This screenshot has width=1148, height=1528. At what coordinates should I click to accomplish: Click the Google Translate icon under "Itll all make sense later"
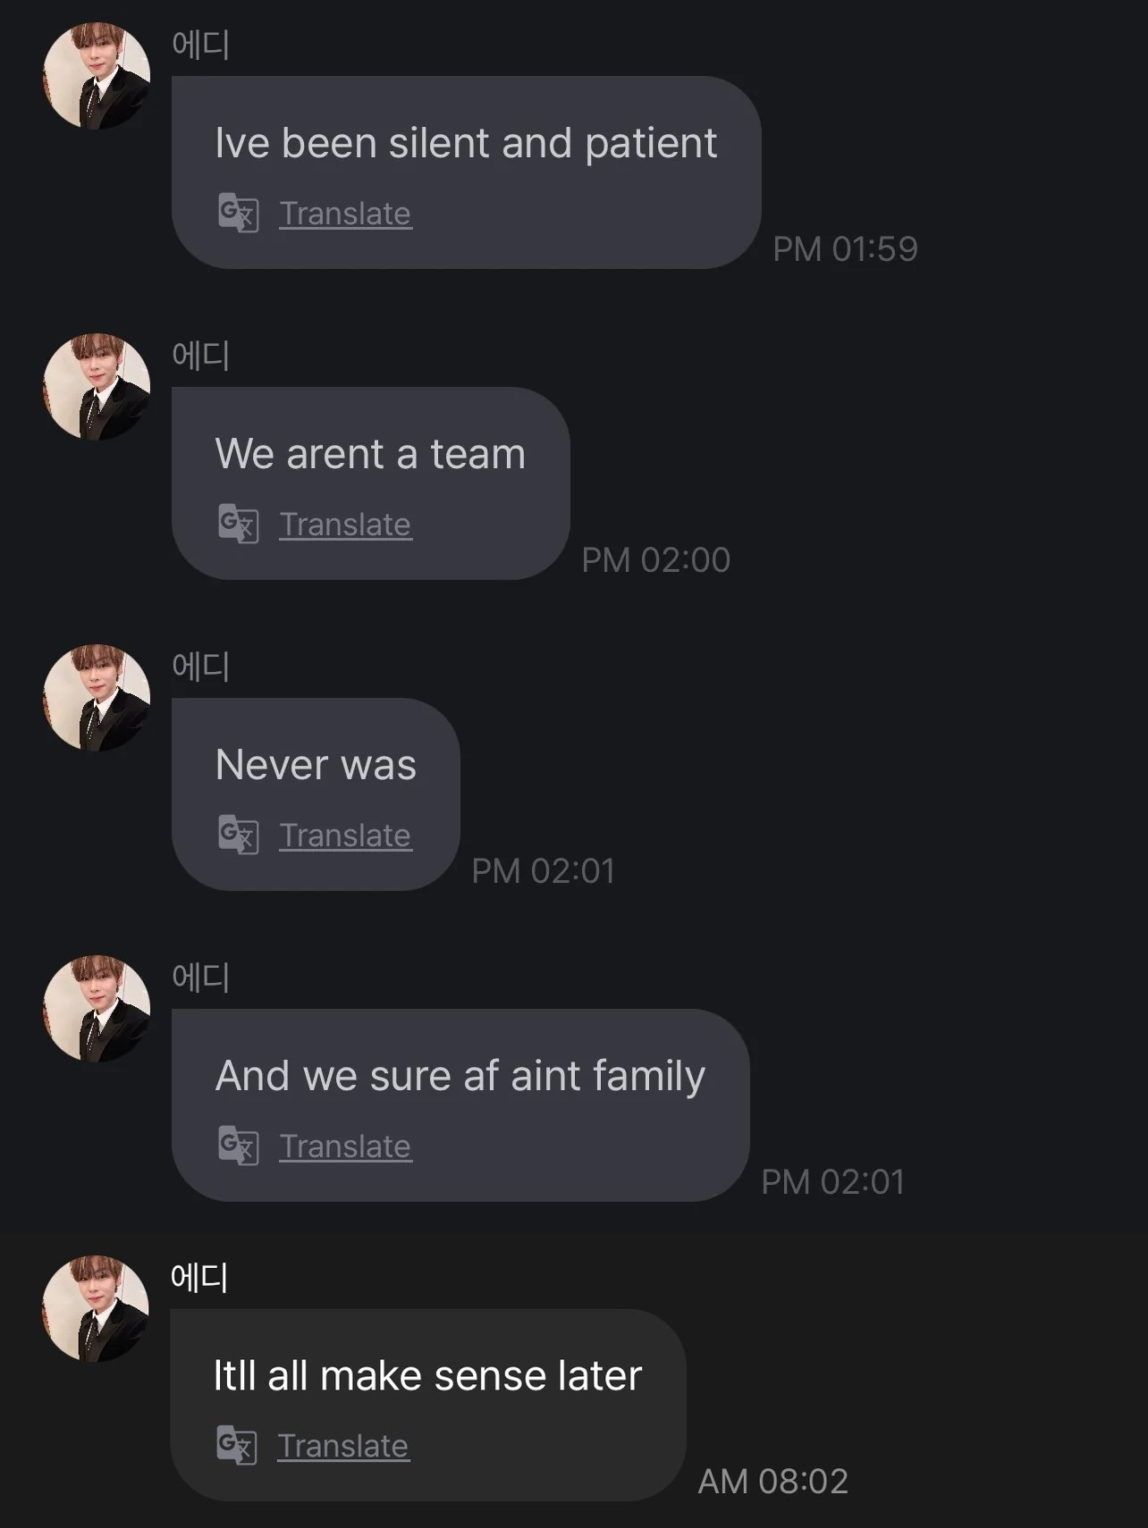(236, 1445)
